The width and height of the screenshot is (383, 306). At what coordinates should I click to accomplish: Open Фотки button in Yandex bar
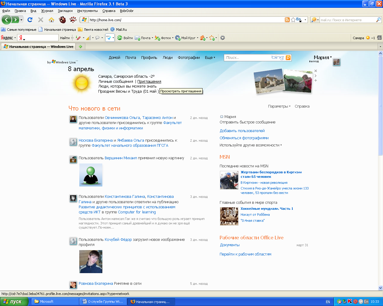pos(163,38)
